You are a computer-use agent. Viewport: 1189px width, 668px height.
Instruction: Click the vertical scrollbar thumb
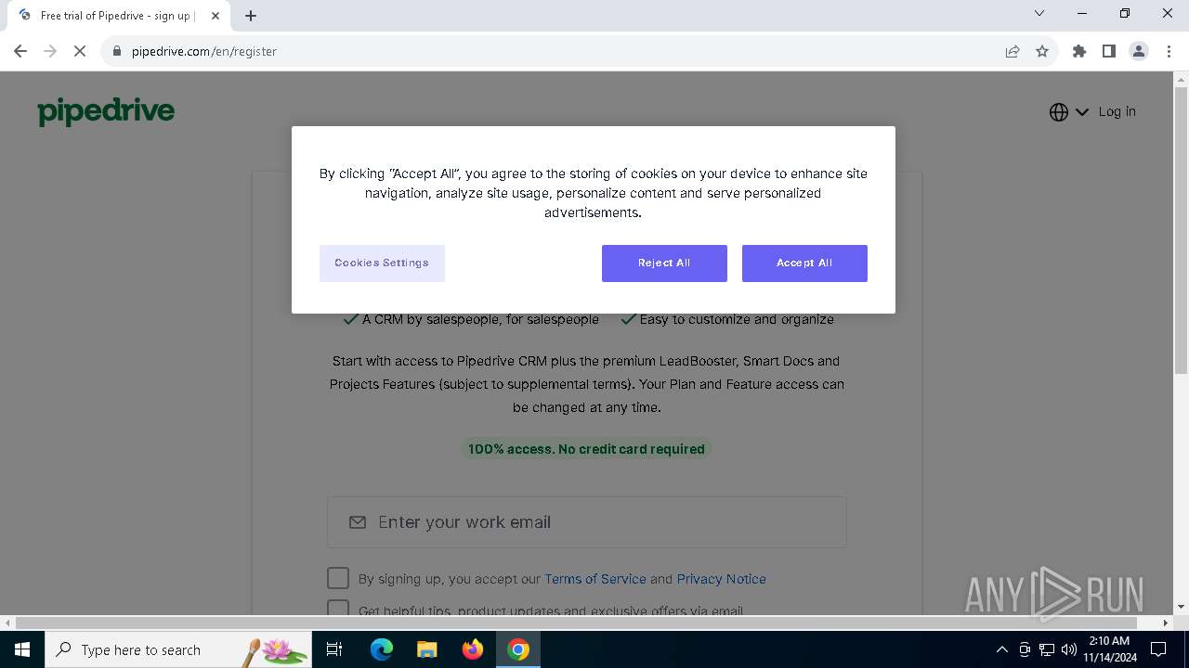click(x=1181, y=230)
